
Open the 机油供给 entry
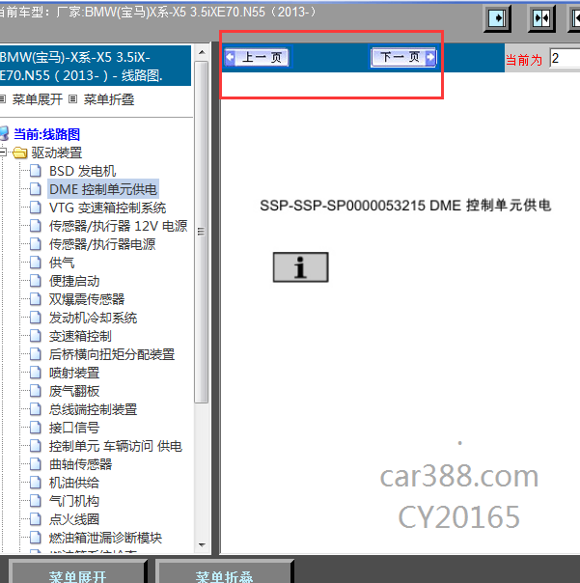click(x=74, y=483)
